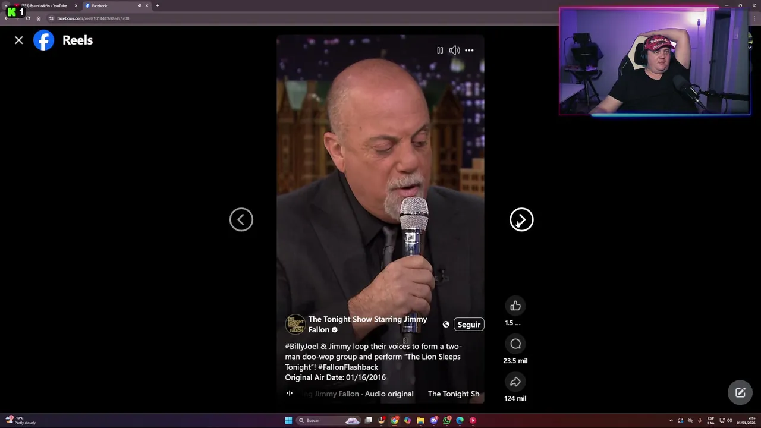The image size is (761, 428).
Task: Close the YouTube browser tab
Action: 76,5
